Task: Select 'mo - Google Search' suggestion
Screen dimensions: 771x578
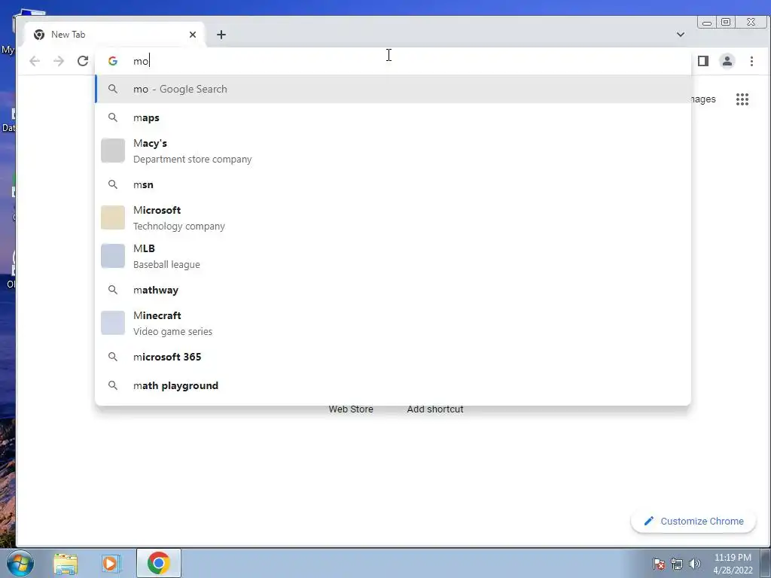Action: (393, 89)
